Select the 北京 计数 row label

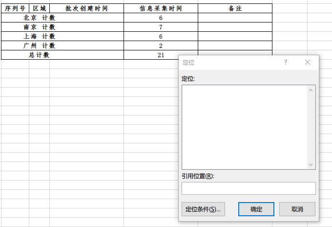40,18
